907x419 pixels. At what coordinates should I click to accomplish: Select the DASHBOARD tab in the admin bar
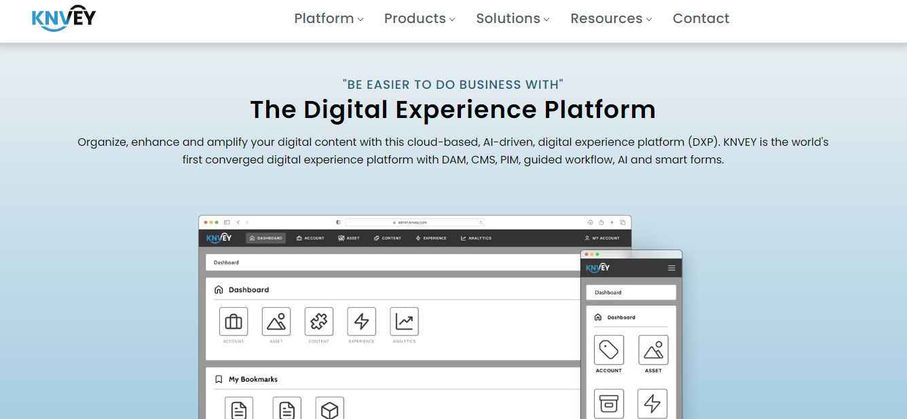coord(265,238)
